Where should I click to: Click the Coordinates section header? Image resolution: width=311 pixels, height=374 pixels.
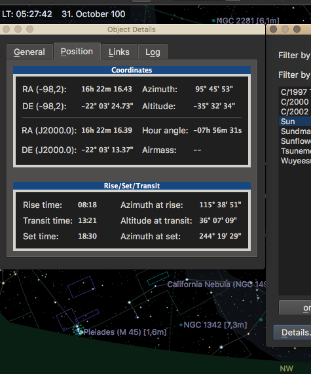132,70
